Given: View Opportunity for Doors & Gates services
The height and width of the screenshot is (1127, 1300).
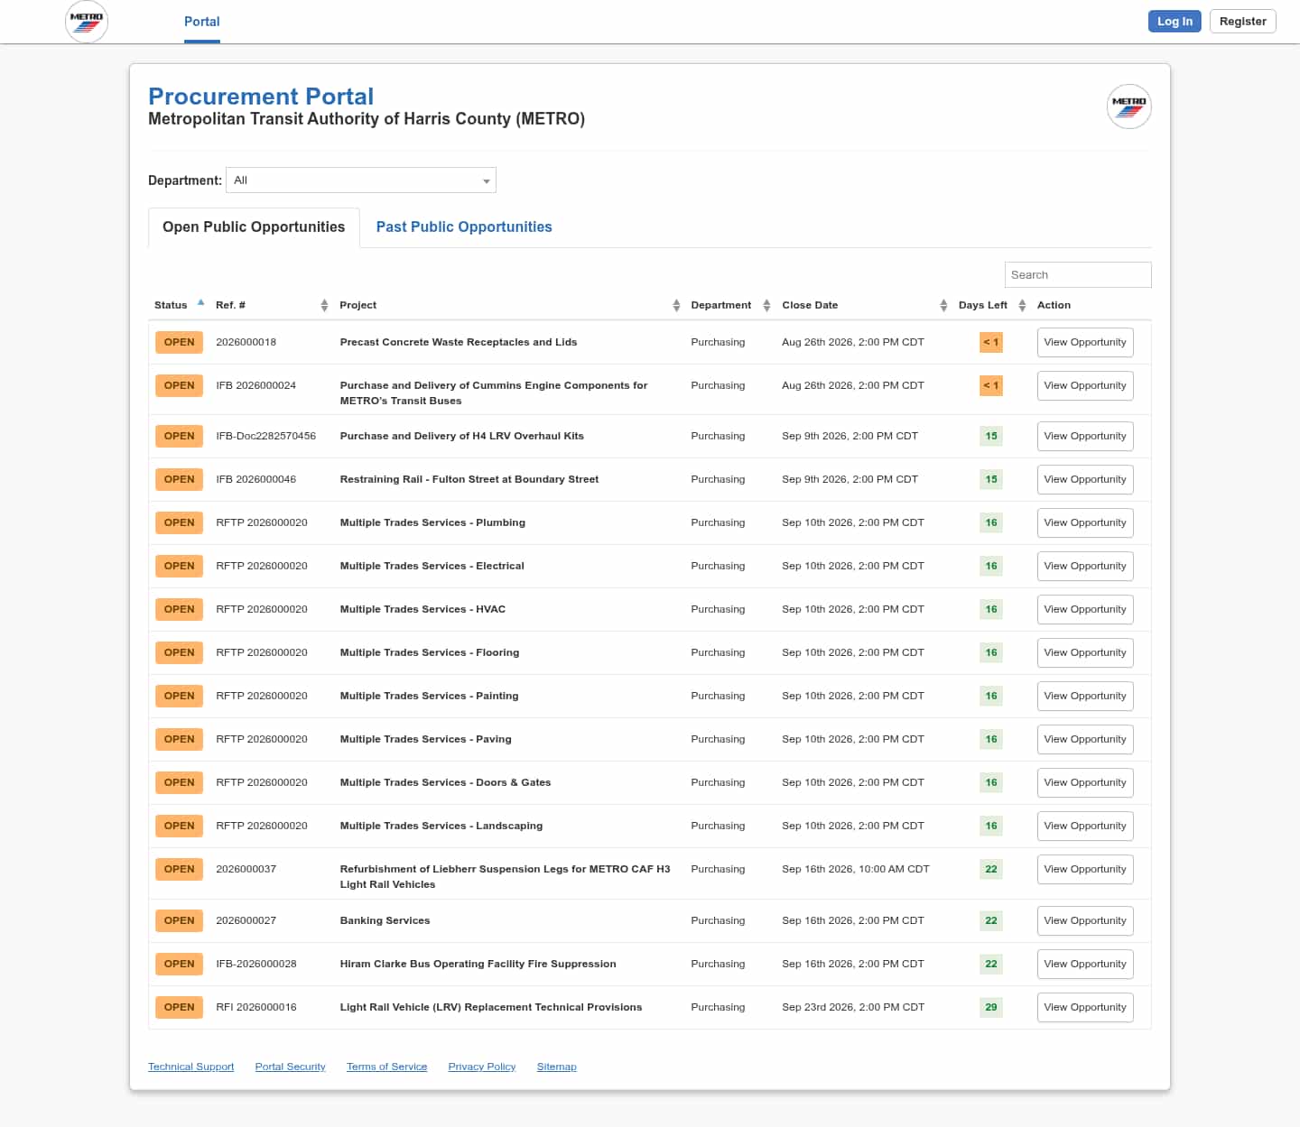Looking at the screenshot, I should pos(1085,783).
